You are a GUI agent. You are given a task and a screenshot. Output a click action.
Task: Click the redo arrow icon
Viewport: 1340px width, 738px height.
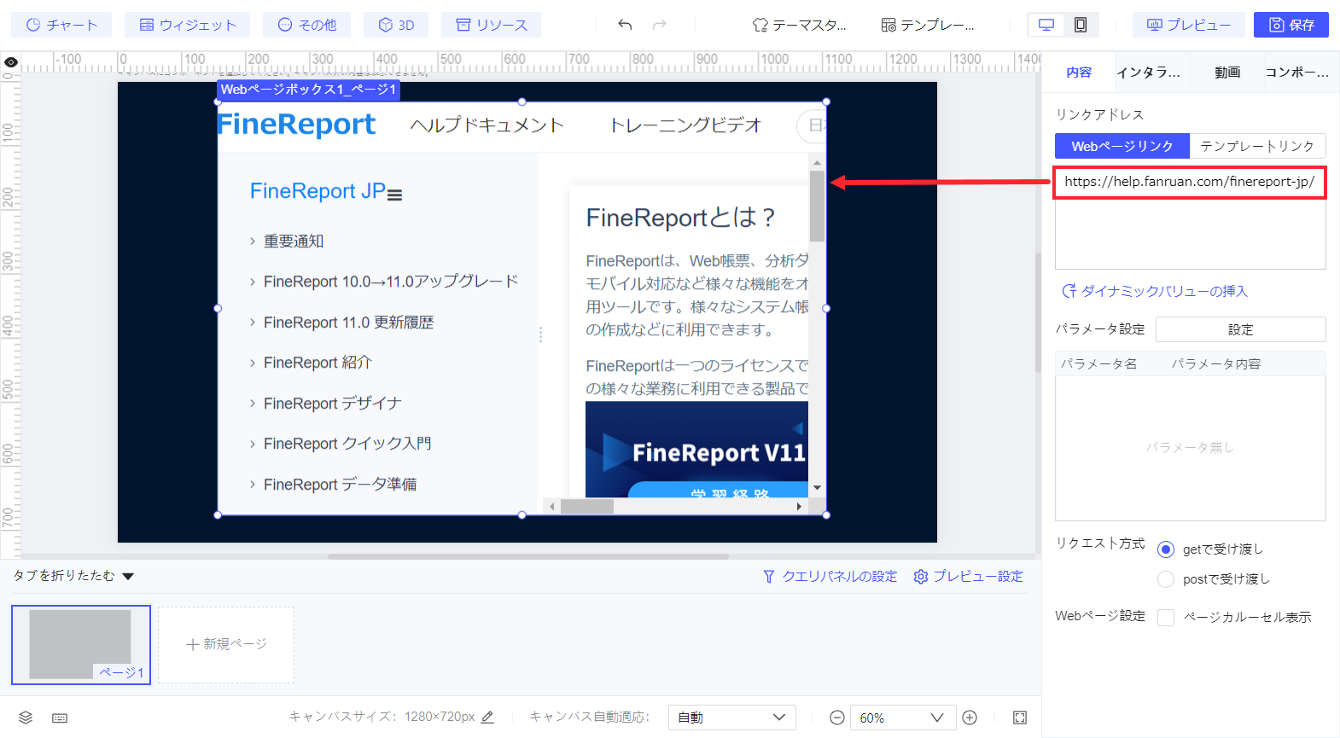tap(659, 25)
